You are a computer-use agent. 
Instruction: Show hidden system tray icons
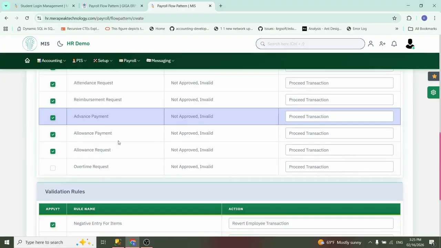pyautogui.click(x=370, y=242)
